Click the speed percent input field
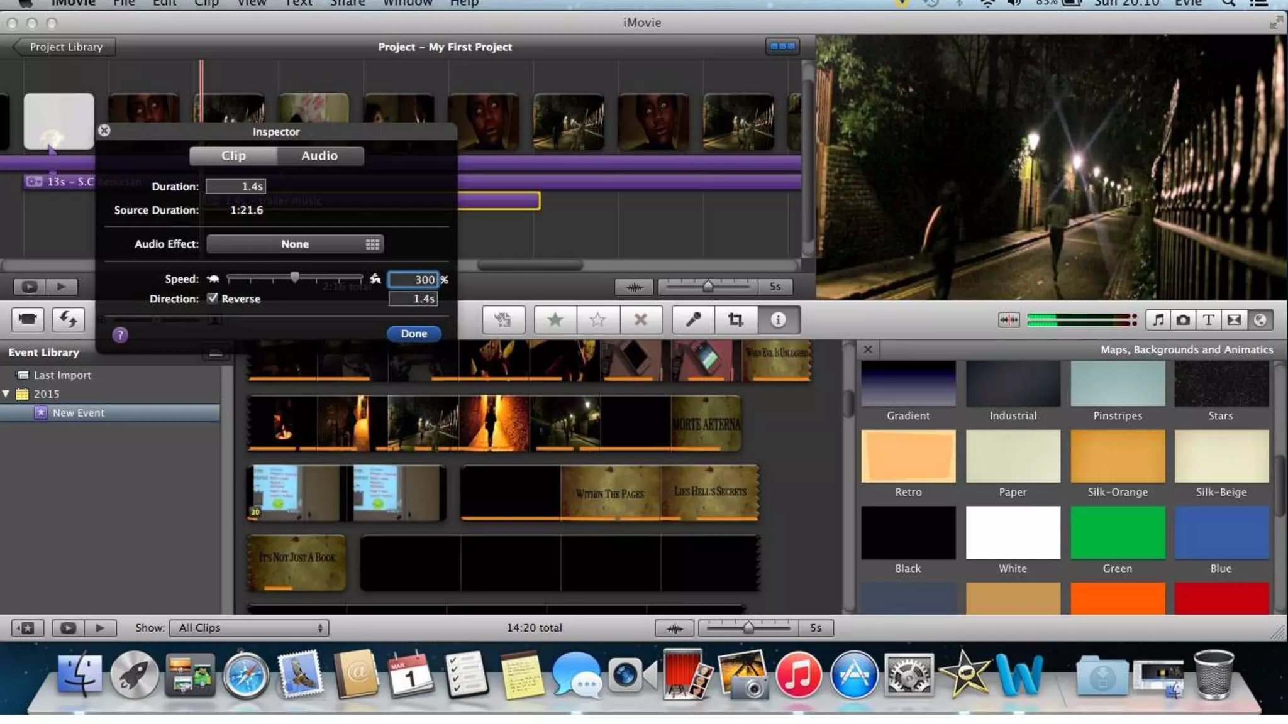1288x724 pixels. [x=413, y=280]
